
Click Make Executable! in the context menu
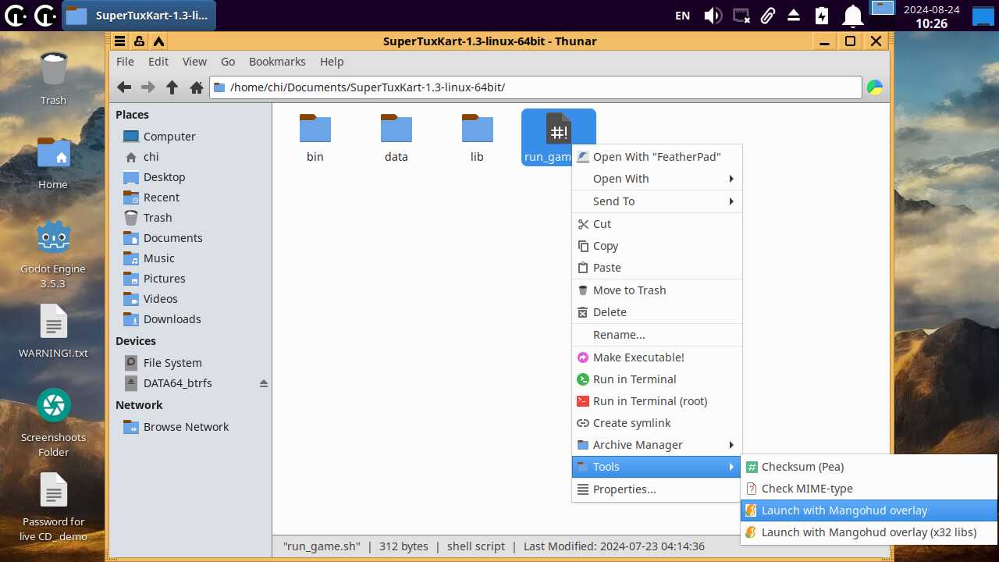(656, 357)
